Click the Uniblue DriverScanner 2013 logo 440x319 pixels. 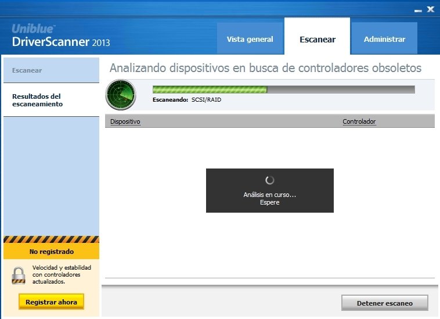pos(60,35)
